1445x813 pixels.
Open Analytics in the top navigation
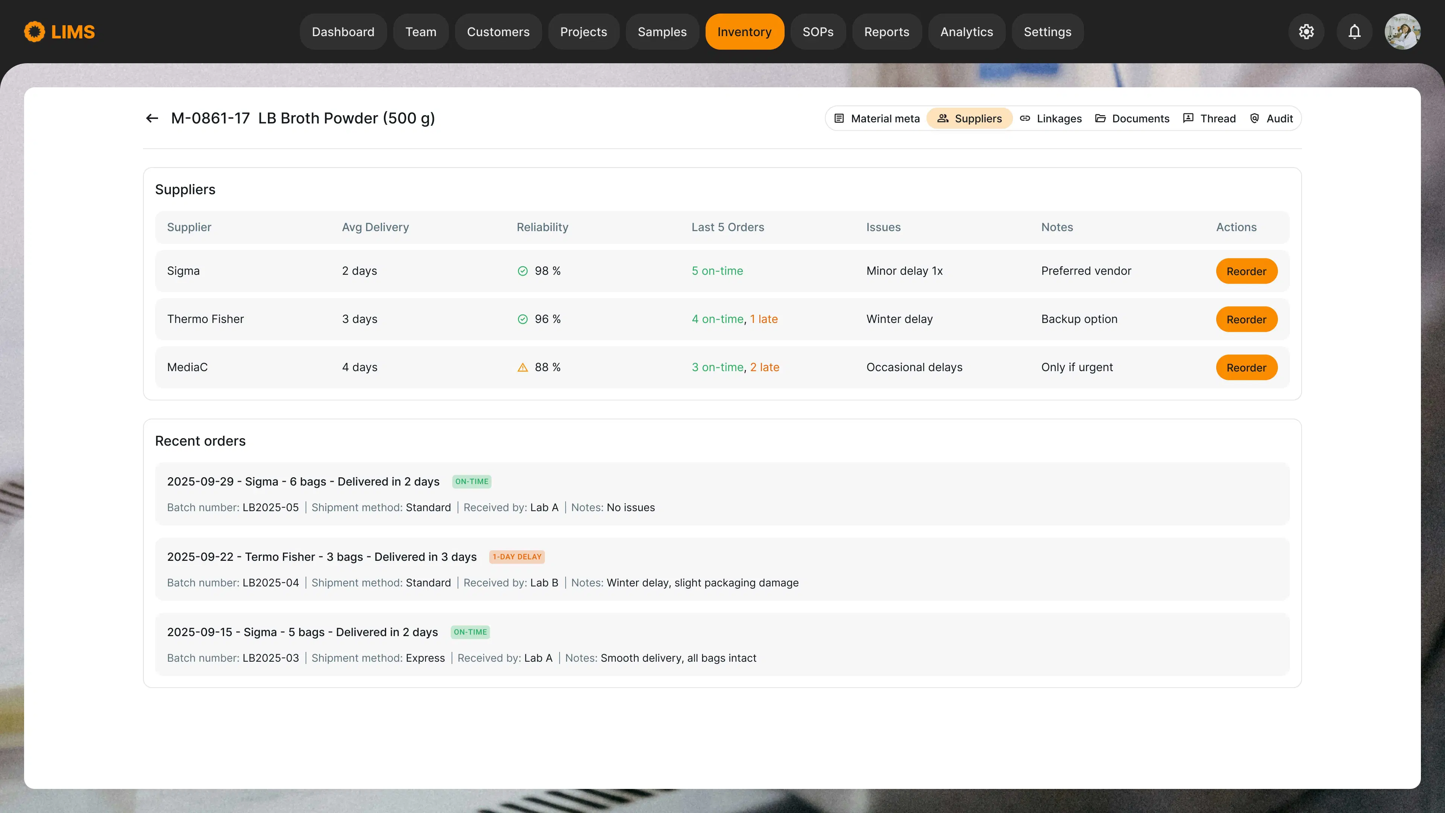click(966, 32)
